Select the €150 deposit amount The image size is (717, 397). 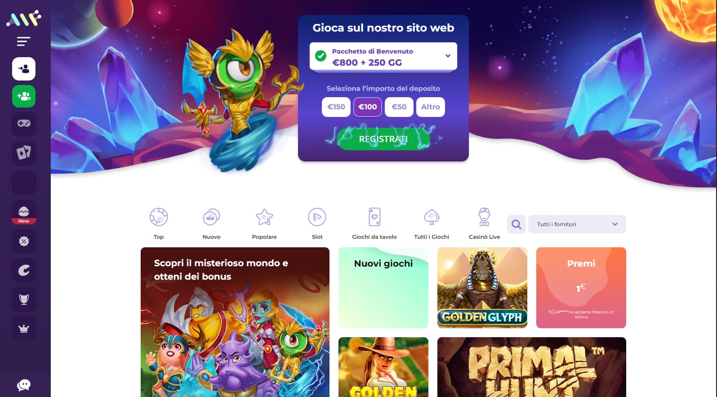[x=336, y=107]
